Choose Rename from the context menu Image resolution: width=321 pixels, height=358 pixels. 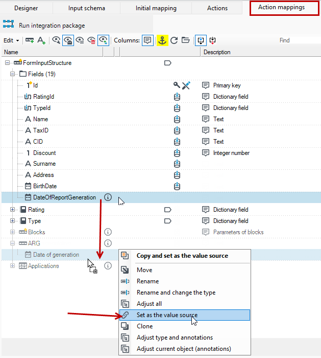tap(185, 281)
